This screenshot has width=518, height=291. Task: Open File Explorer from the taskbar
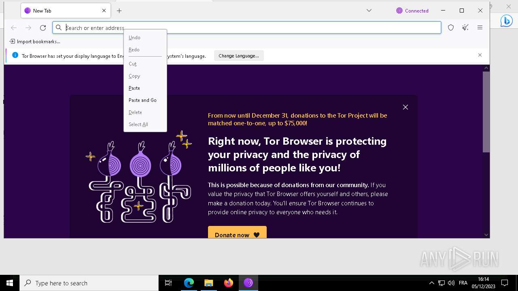208,283
